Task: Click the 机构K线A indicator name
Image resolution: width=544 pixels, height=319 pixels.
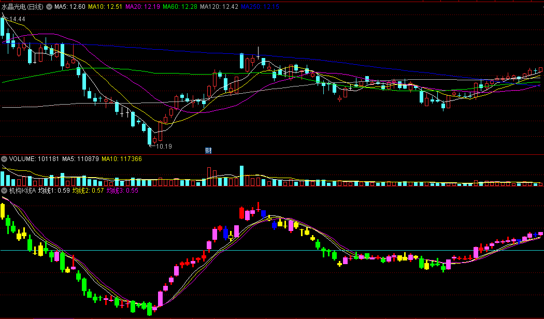Action: 22,191
